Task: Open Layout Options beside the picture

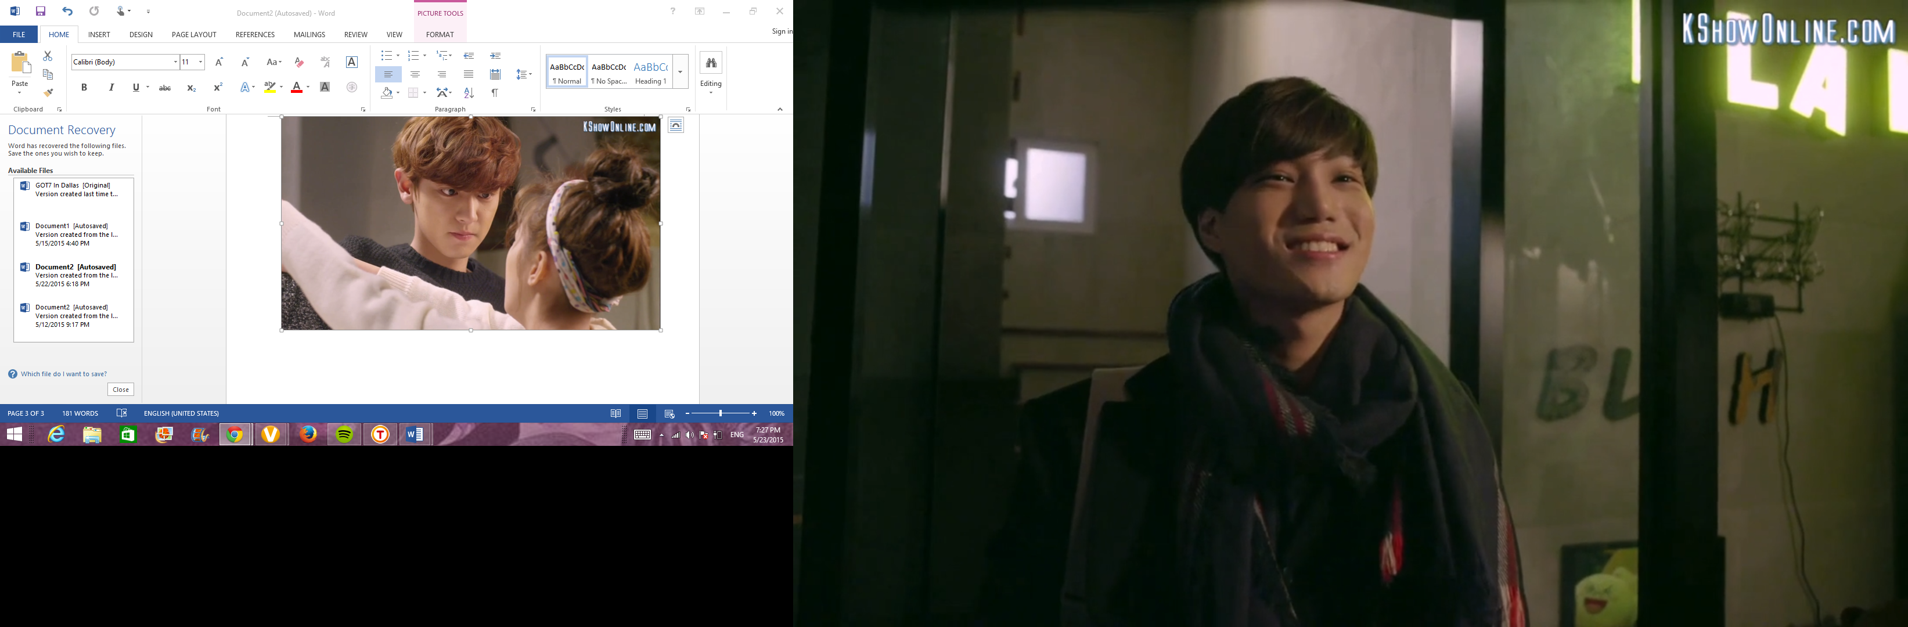Action: [675, 125]
